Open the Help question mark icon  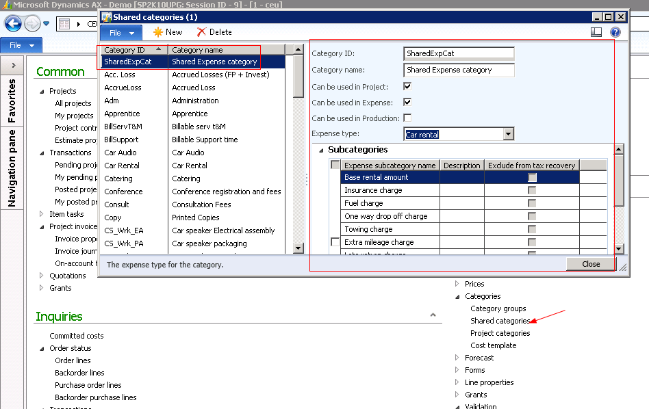(615, 32)
